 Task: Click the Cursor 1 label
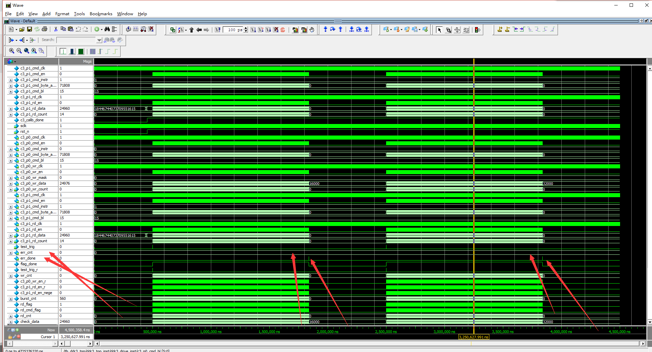tap(48, 336)
